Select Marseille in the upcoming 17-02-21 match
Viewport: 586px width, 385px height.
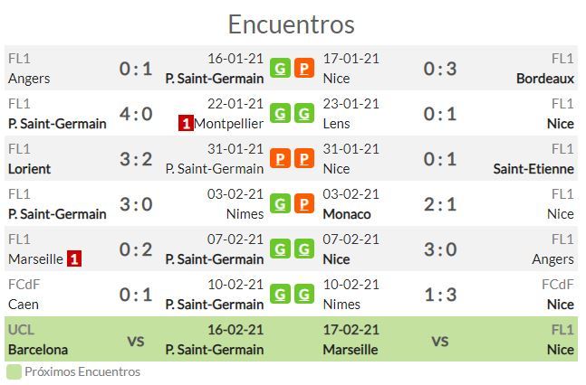[x=351, y=350]
